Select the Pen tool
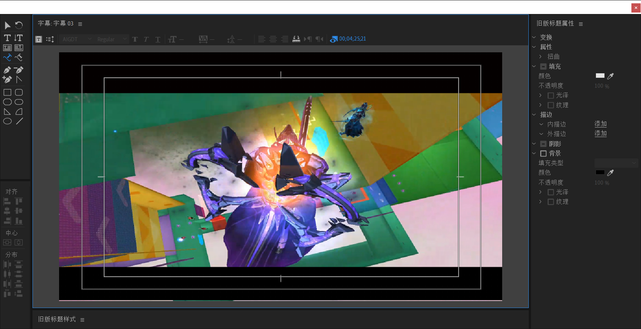641x329 pixels. (x=7, y=70)
